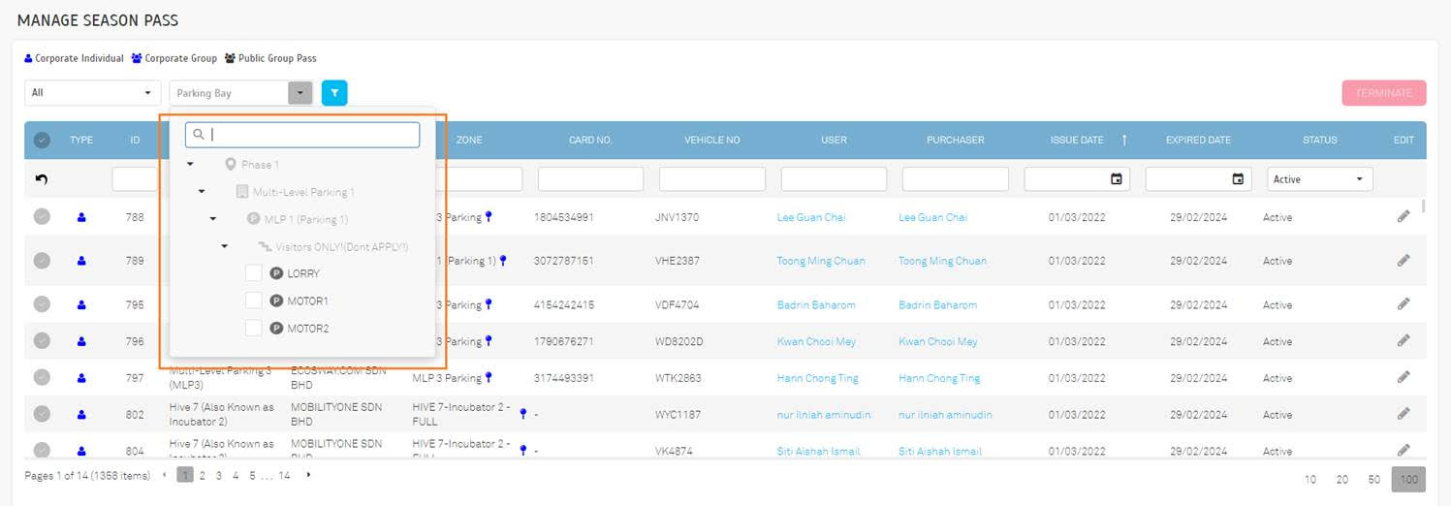
Task: Toggle the select-all rows circle in header
Action: 42,141
